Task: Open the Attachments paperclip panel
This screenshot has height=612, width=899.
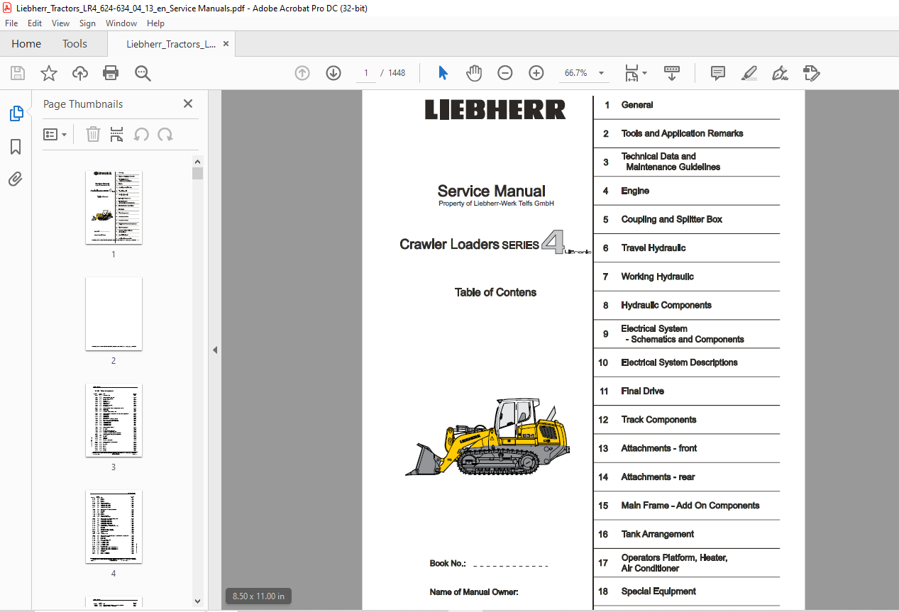Action: pos(16,179)
